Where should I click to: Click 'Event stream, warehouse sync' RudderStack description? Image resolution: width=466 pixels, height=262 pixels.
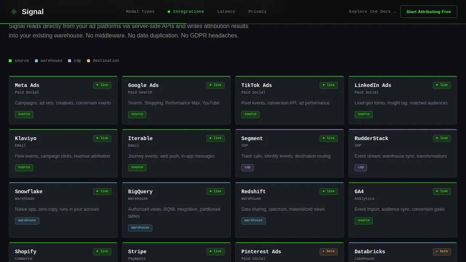(400, 156)
